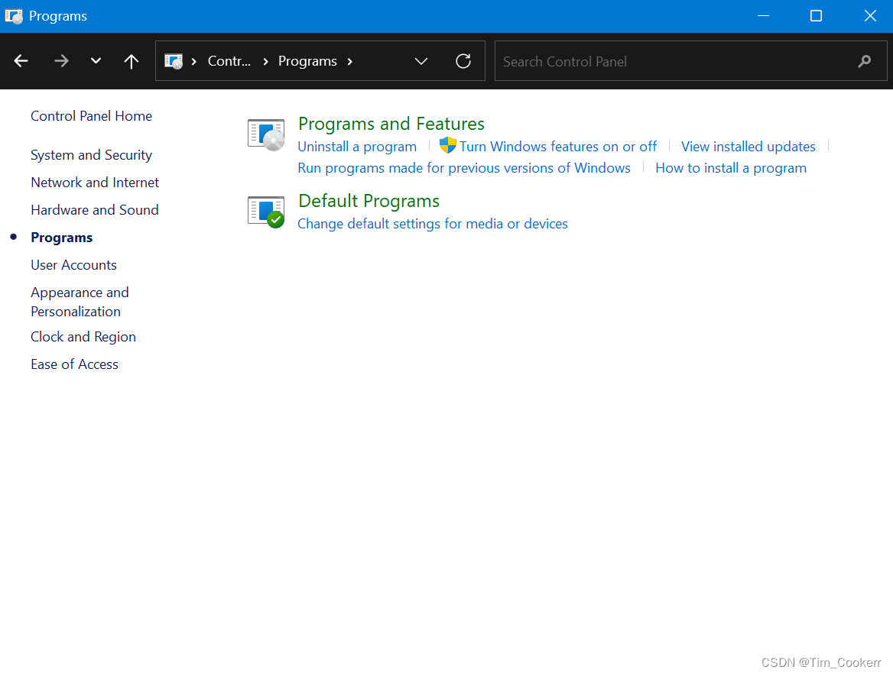Open System and Security category
The height and width of the screenshot is (676, 893).
pyautogui.click(x=91, y=155)
